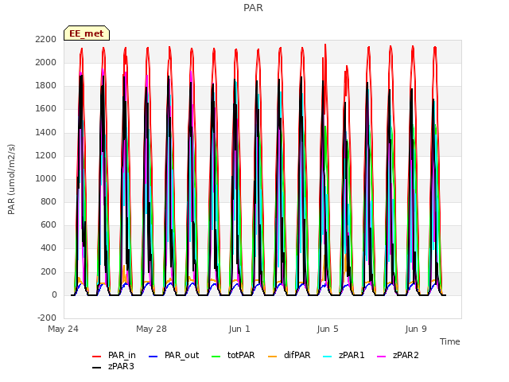Click the EE_met annotation tag
The width and height of the screenshot is (509, 382).
coord(87,33)
